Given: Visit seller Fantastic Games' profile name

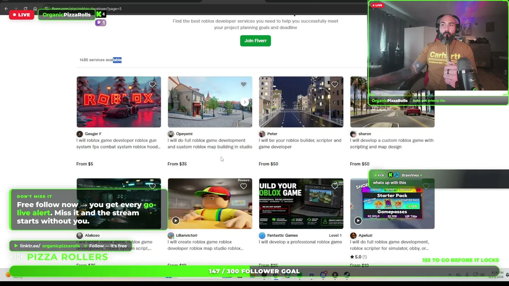Looking at the screenshot, I should point(282,236).
